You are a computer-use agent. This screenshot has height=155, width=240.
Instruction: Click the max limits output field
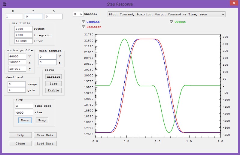pyautogui.click(x=23, y=29)
